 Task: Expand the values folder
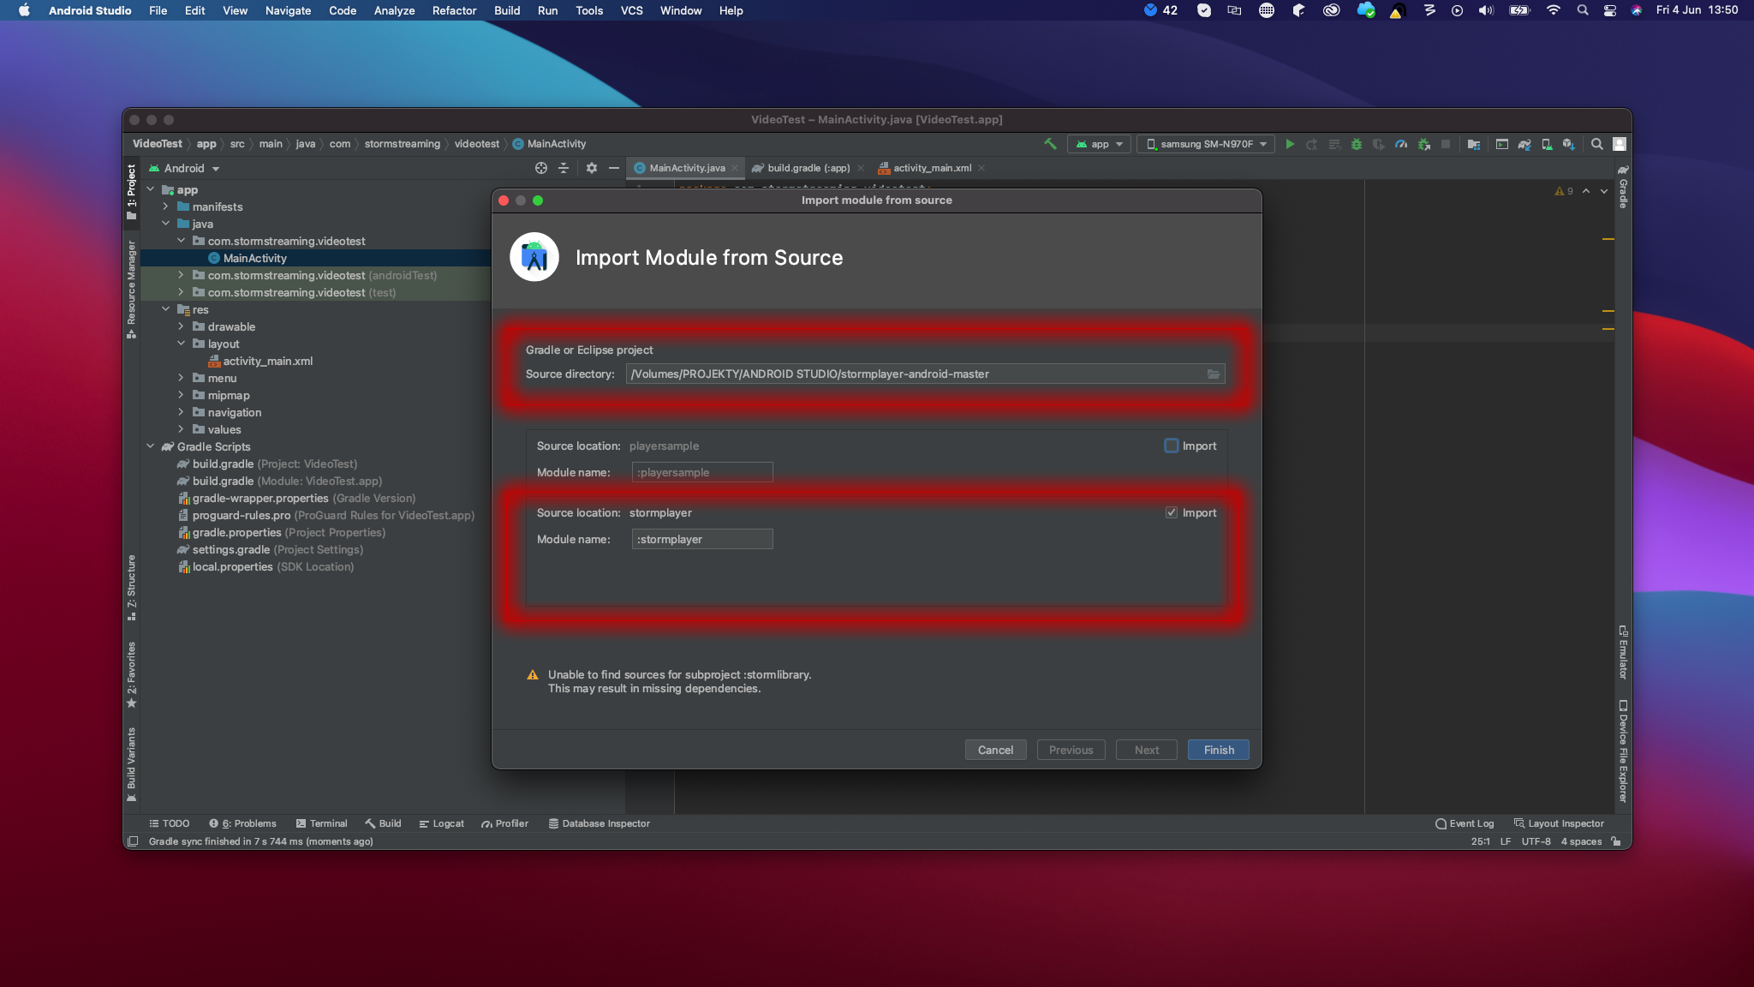point(181,429)
